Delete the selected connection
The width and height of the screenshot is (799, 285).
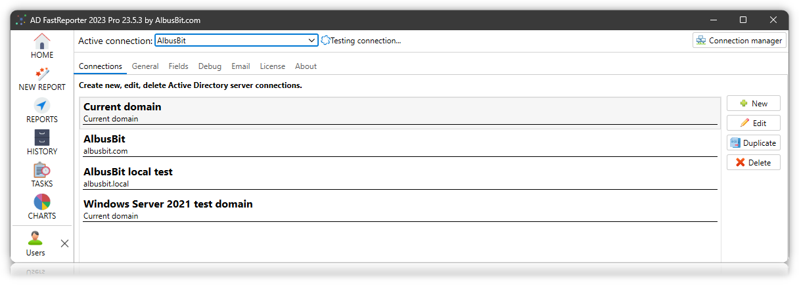coord(753,162)
